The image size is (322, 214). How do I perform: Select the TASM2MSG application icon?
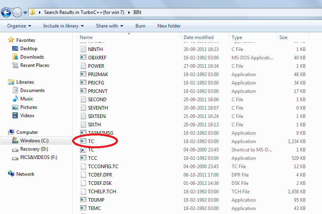click(x=83, y=132)
